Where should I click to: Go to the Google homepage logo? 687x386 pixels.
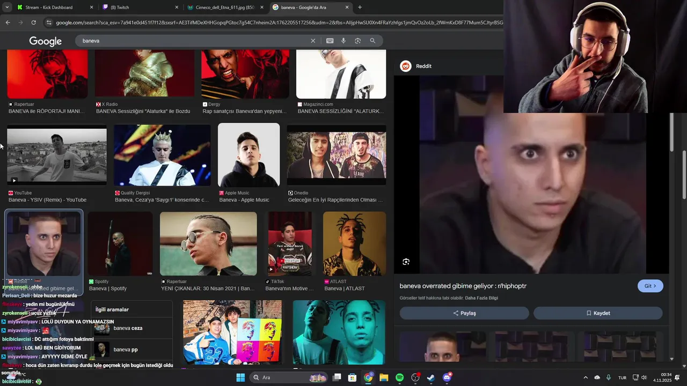(x=45, y=41)
